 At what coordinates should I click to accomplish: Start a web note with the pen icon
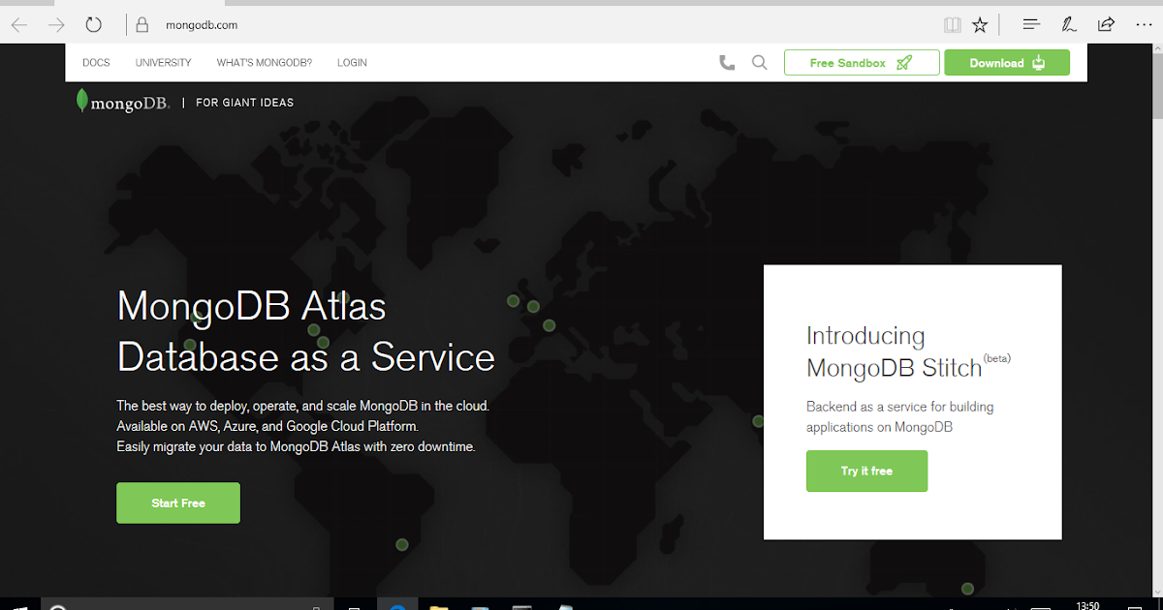(x=1068, y=24)
